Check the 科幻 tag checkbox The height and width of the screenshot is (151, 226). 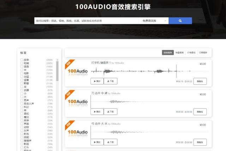[x=22, y=107]
